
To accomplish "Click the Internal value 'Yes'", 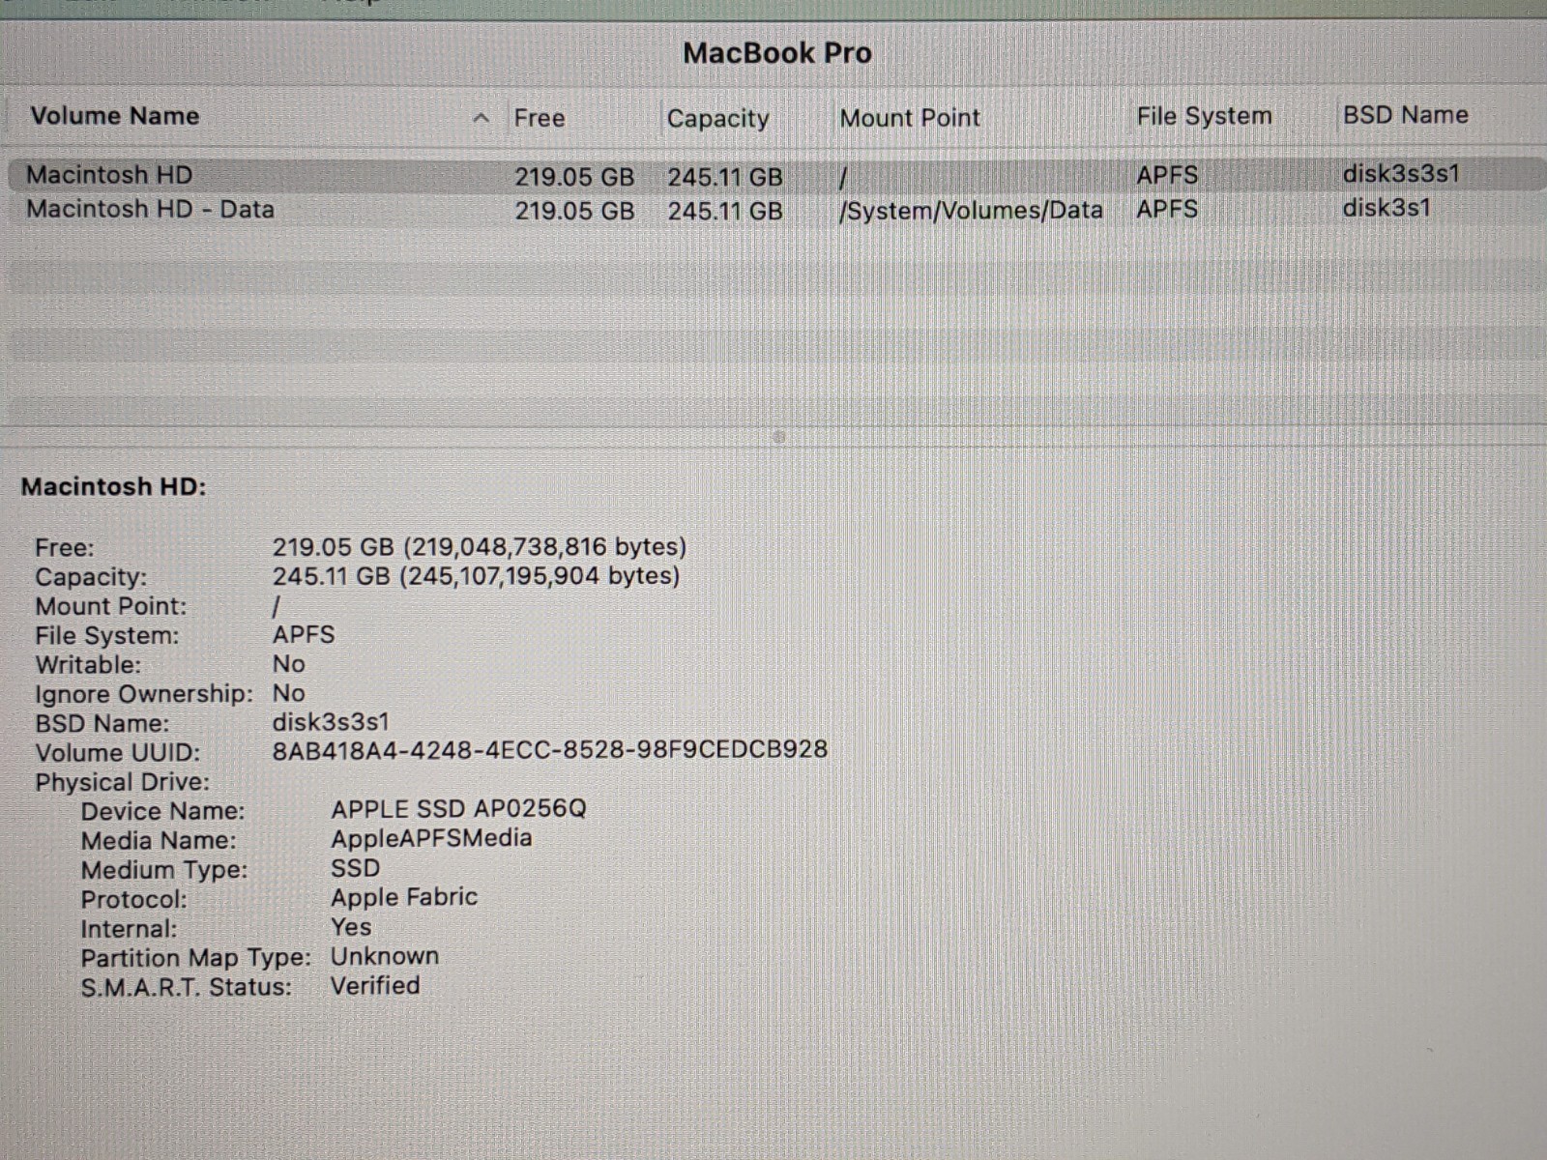I will coord(351,927).
